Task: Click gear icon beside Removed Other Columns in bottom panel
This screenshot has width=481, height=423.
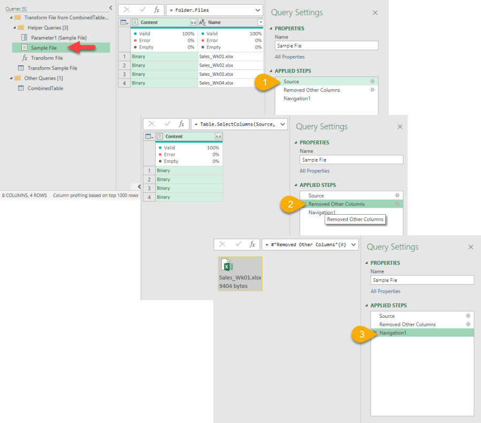Action: [x=468, y=324]
